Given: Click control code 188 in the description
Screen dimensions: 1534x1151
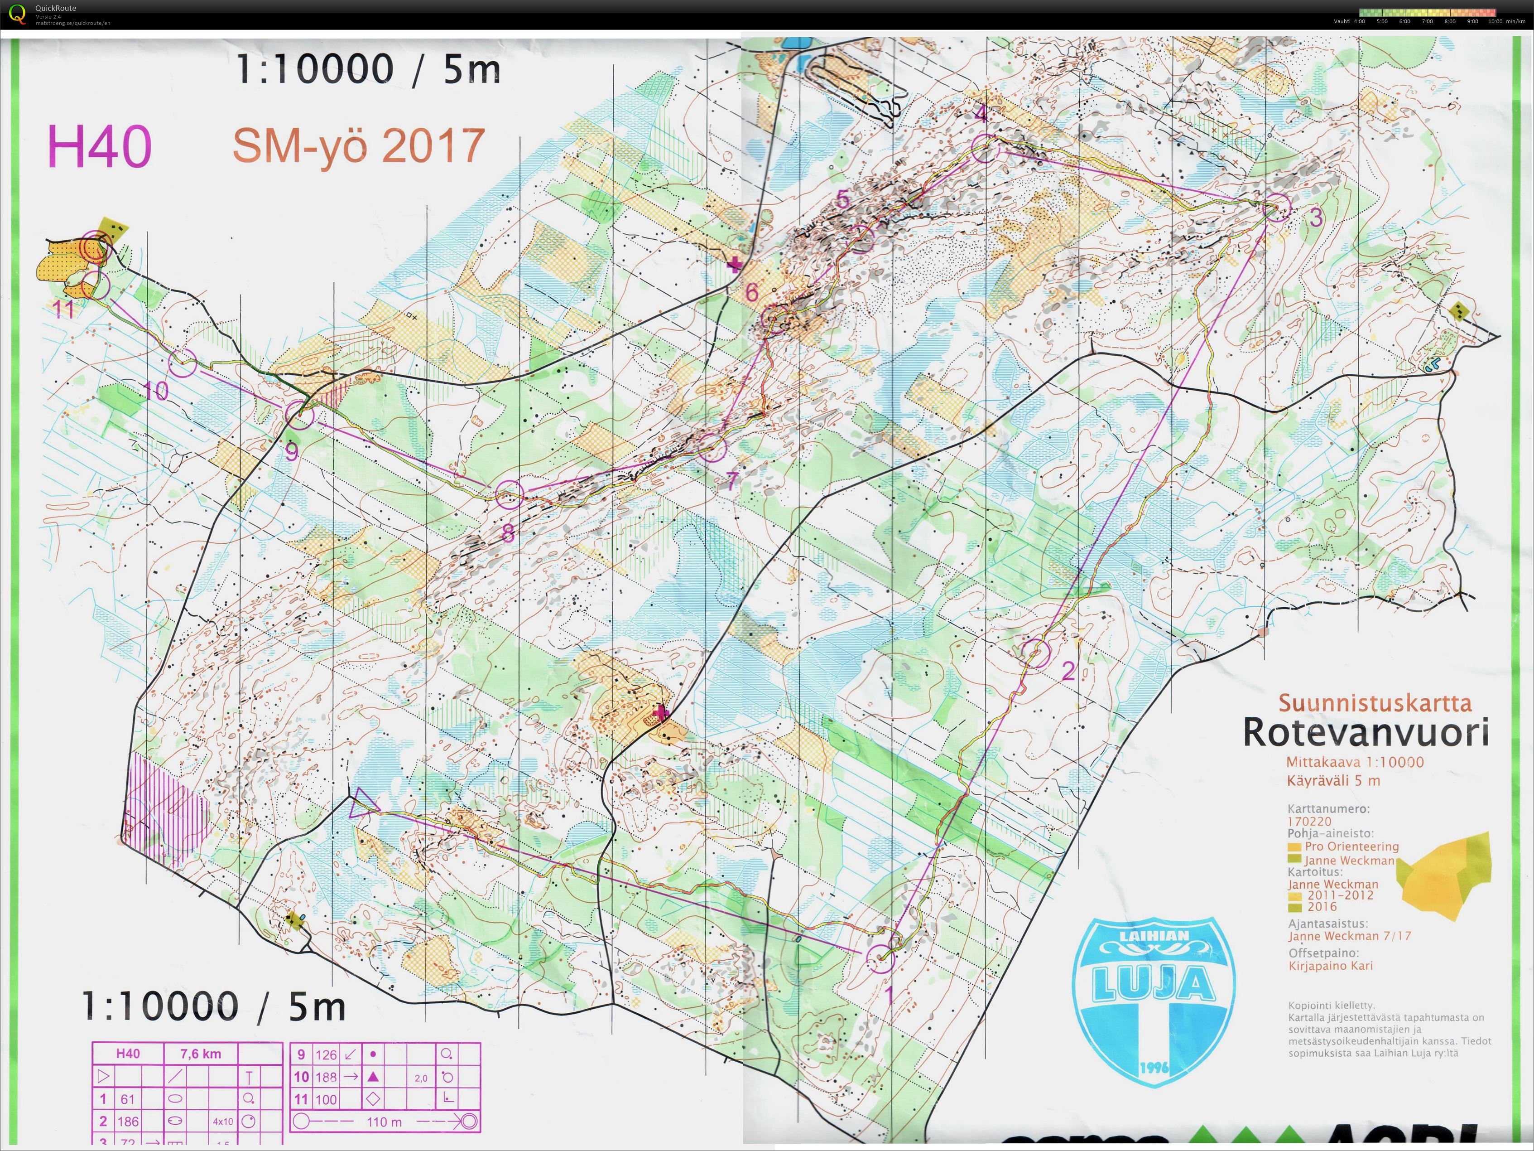Looking at the screenshot, I should (x=326, y=1077).
